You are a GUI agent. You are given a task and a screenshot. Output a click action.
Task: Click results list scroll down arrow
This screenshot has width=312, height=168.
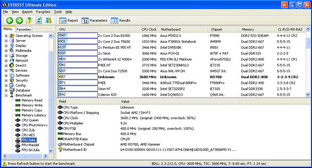308,95
